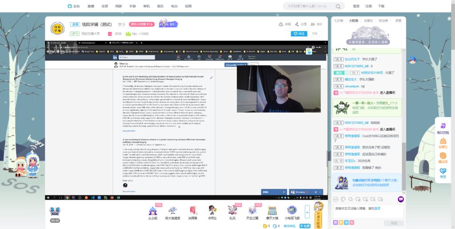The height and width of the screenshot is (229, 455).
Task: Select the purple danmaku color square
Action: 335,223
